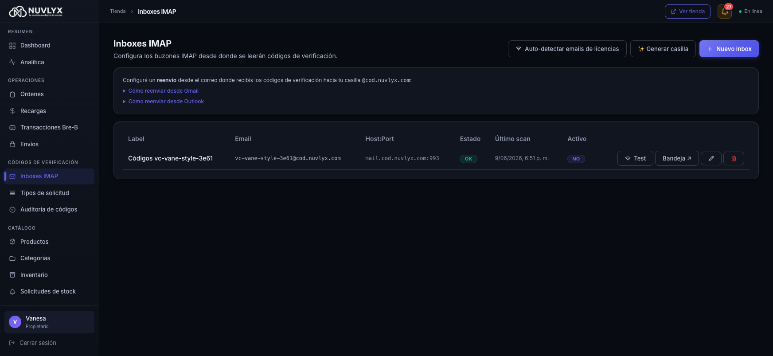Click the Estado column header

pos(470,139)
